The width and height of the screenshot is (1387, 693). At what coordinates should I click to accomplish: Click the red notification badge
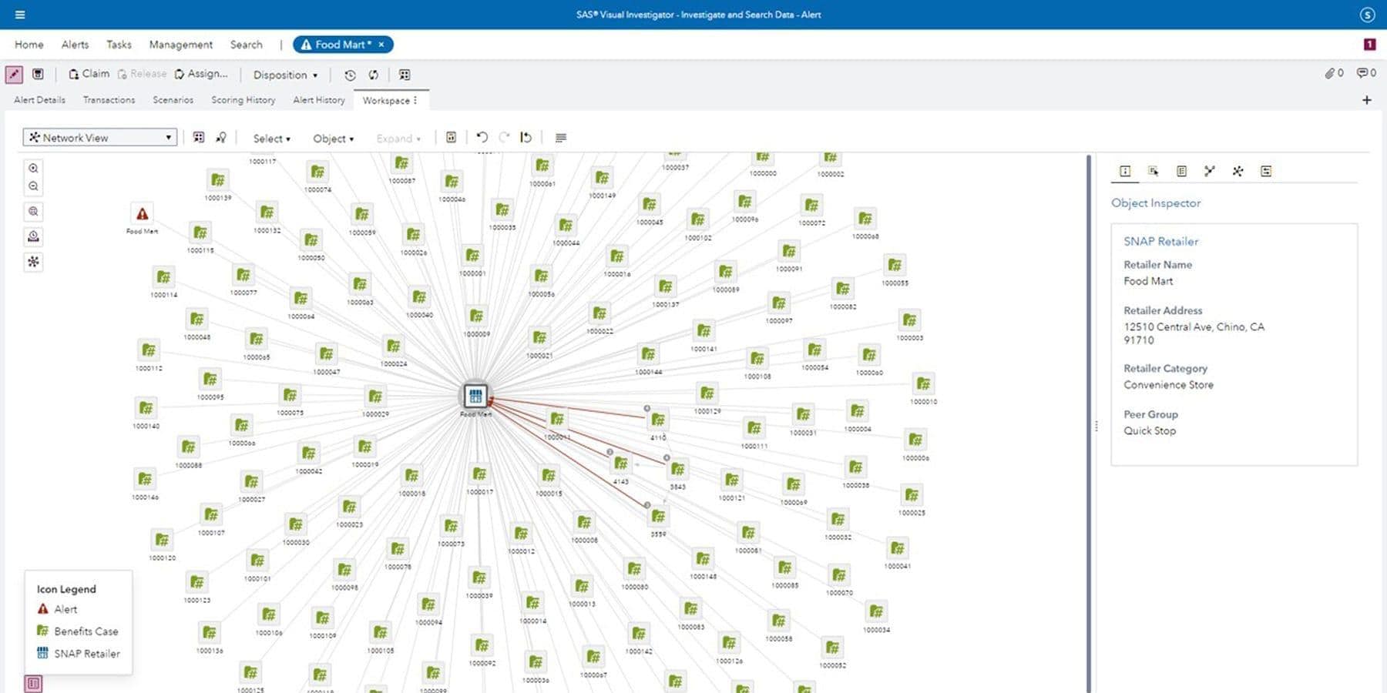[1369, 45]
